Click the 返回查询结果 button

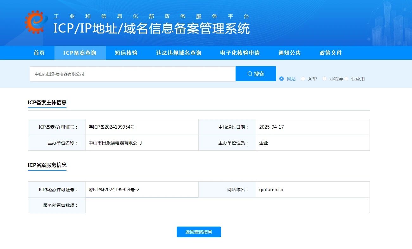199,232
